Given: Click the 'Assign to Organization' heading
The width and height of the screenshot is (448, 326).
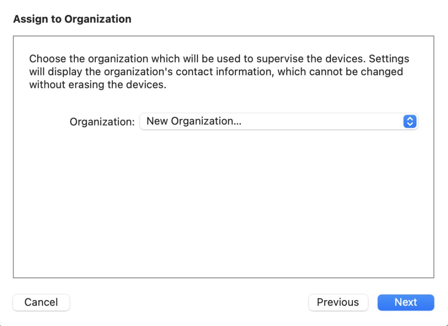Looking at the screenshot, I should pyautogui.click(x=72, y=19).
